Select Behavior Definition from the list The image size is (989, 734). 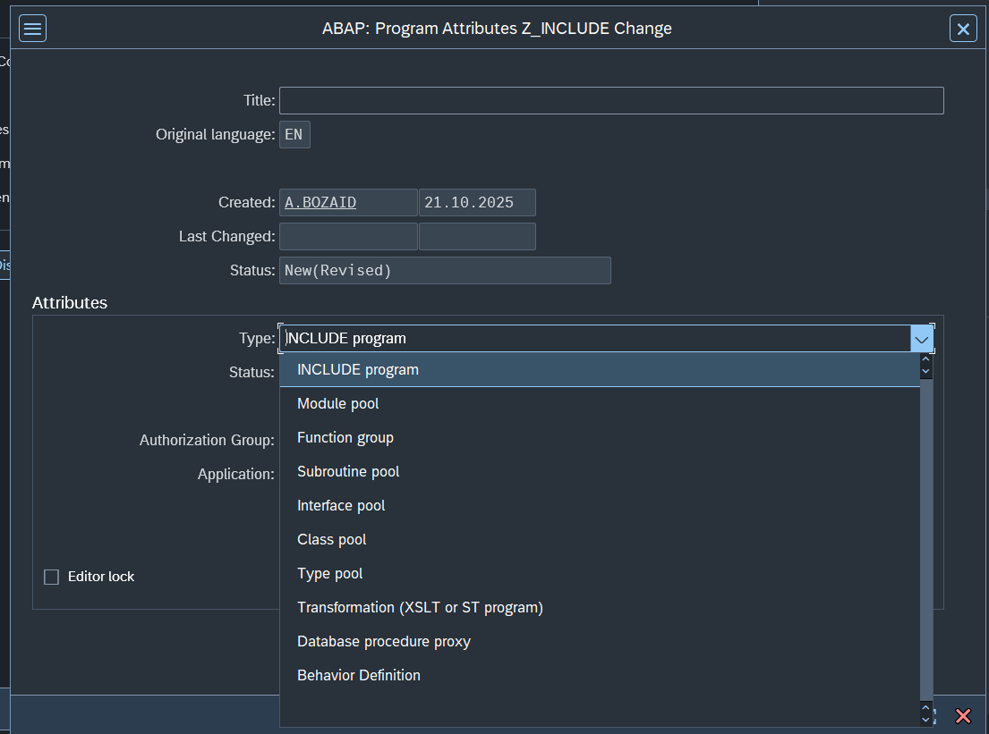[x=359, y=676]
